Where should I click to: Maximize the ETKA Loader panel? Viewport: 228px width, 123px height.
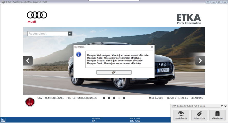pos(222,106)
